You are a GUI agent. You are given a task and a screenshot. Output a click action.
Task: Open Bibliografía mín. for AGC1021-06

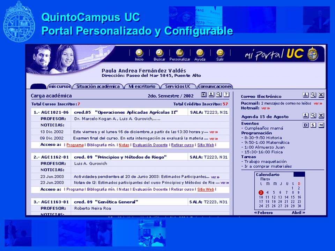[x=101, y=145]
